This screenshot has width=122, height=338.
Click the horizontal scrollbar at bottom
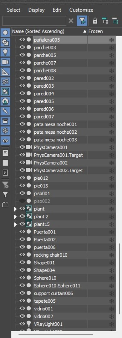(x=56, y=335)
